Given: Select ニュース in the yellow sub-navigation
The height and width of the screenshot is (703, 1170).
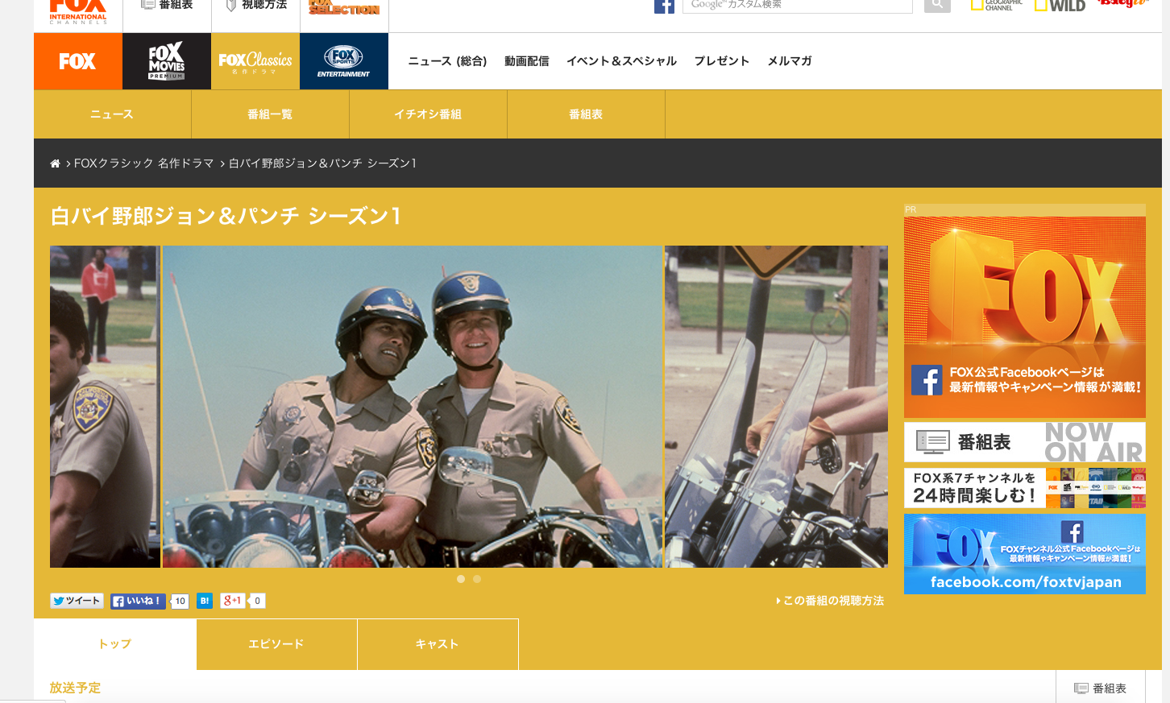Looking at the screenshot, I should 112,114.
